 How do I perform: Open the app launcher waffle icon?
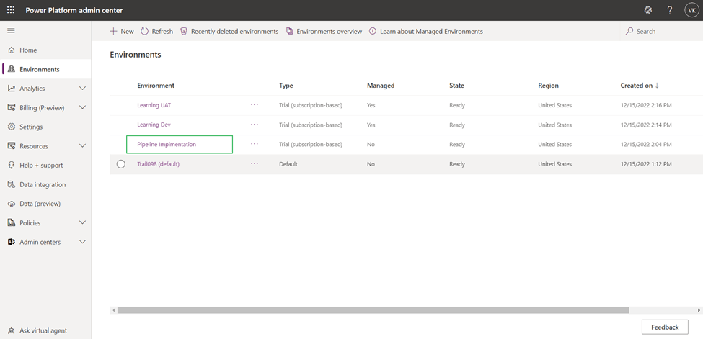[x=11, y=10]
